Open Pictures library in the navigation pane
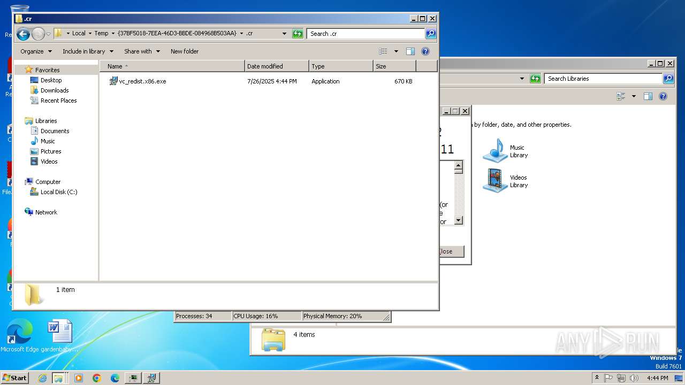This screenshot has width=685, height=385. [51, 151]
